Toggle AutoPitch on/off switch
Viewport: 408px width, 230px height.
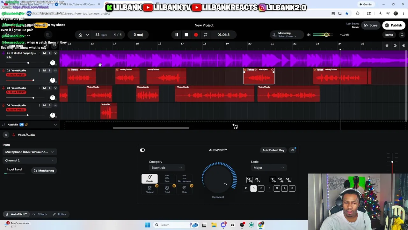point(142,150)
